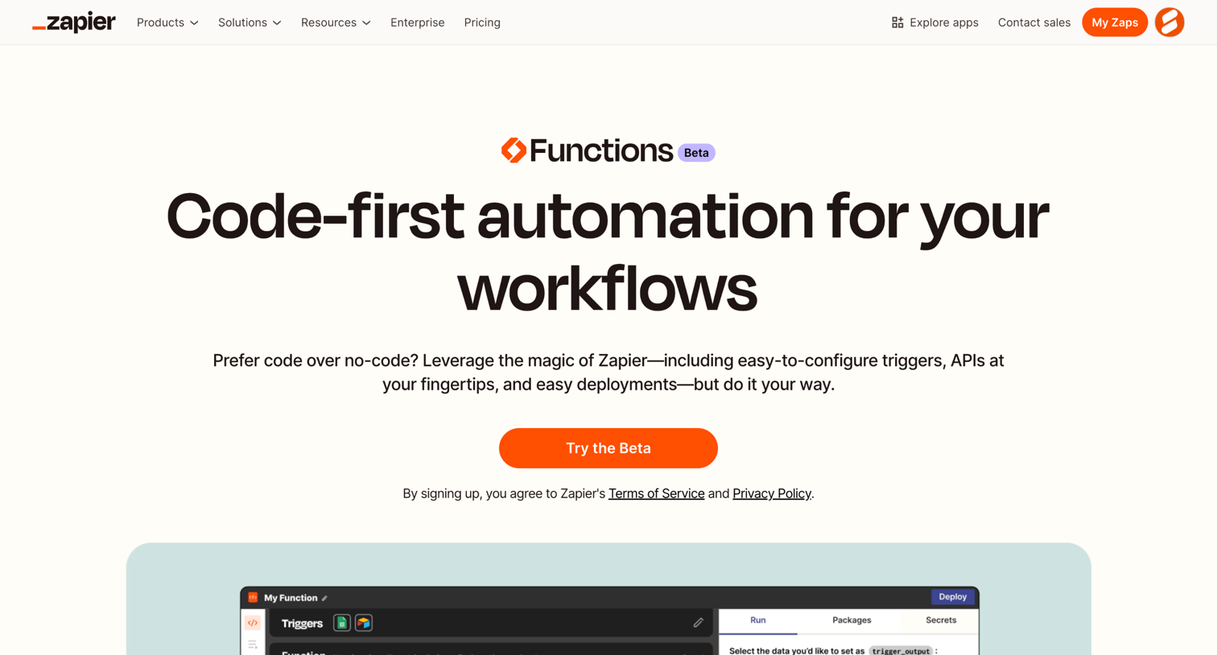This screenshot has width=1217, height=655.
Task: Click the pencil icon next to My Function
Action: click(x=324, y=598)
